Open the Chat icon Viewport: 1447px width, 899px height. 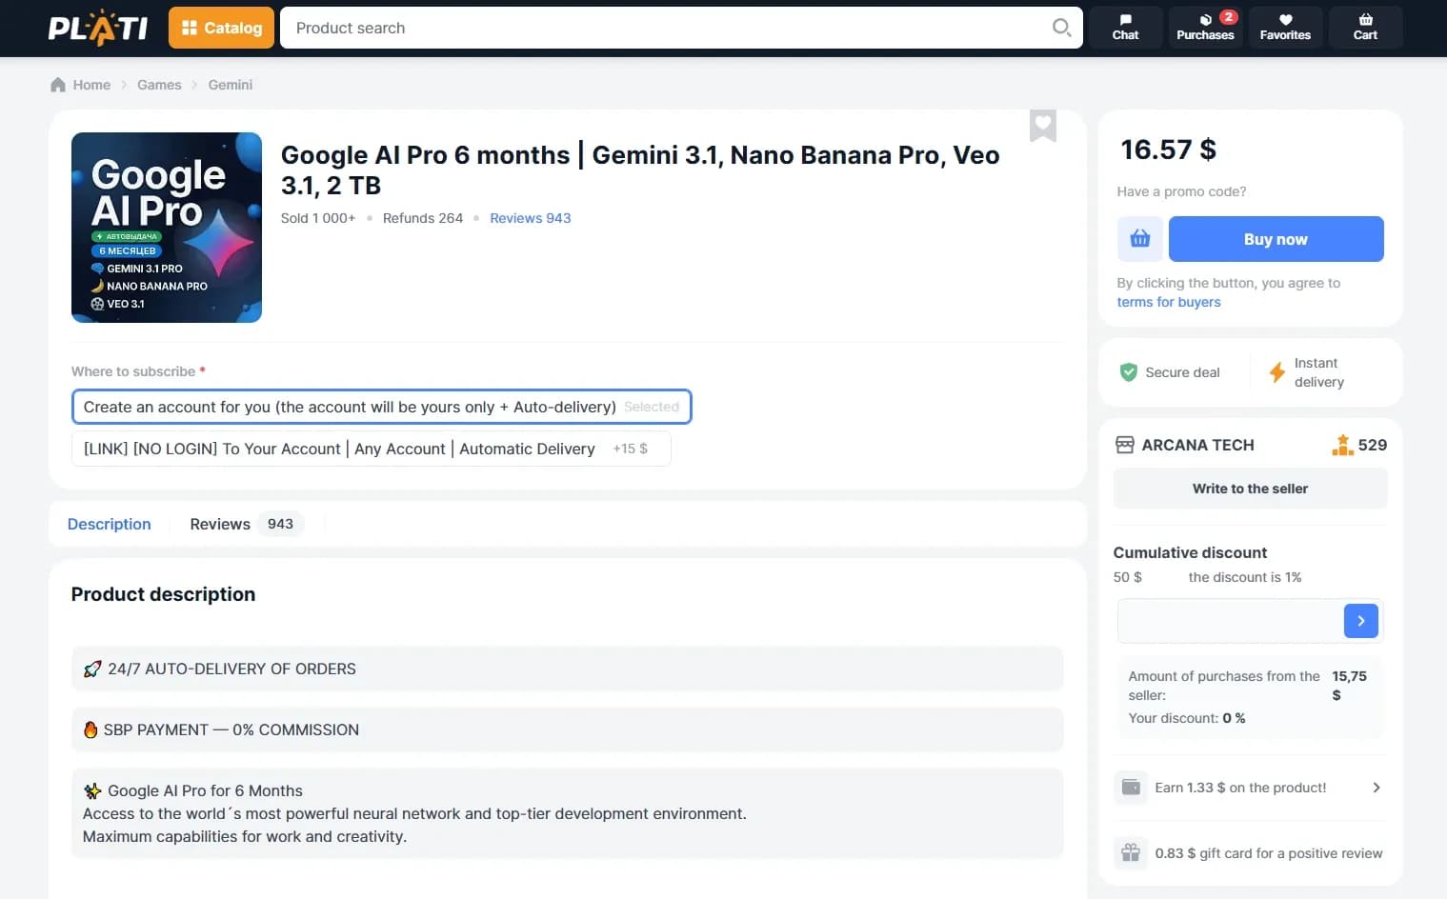(x=1125, y=28)
